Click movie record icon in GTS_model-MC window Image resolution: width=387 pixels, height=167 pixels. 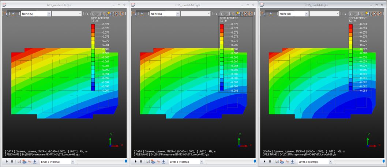(x=153, y=162)
